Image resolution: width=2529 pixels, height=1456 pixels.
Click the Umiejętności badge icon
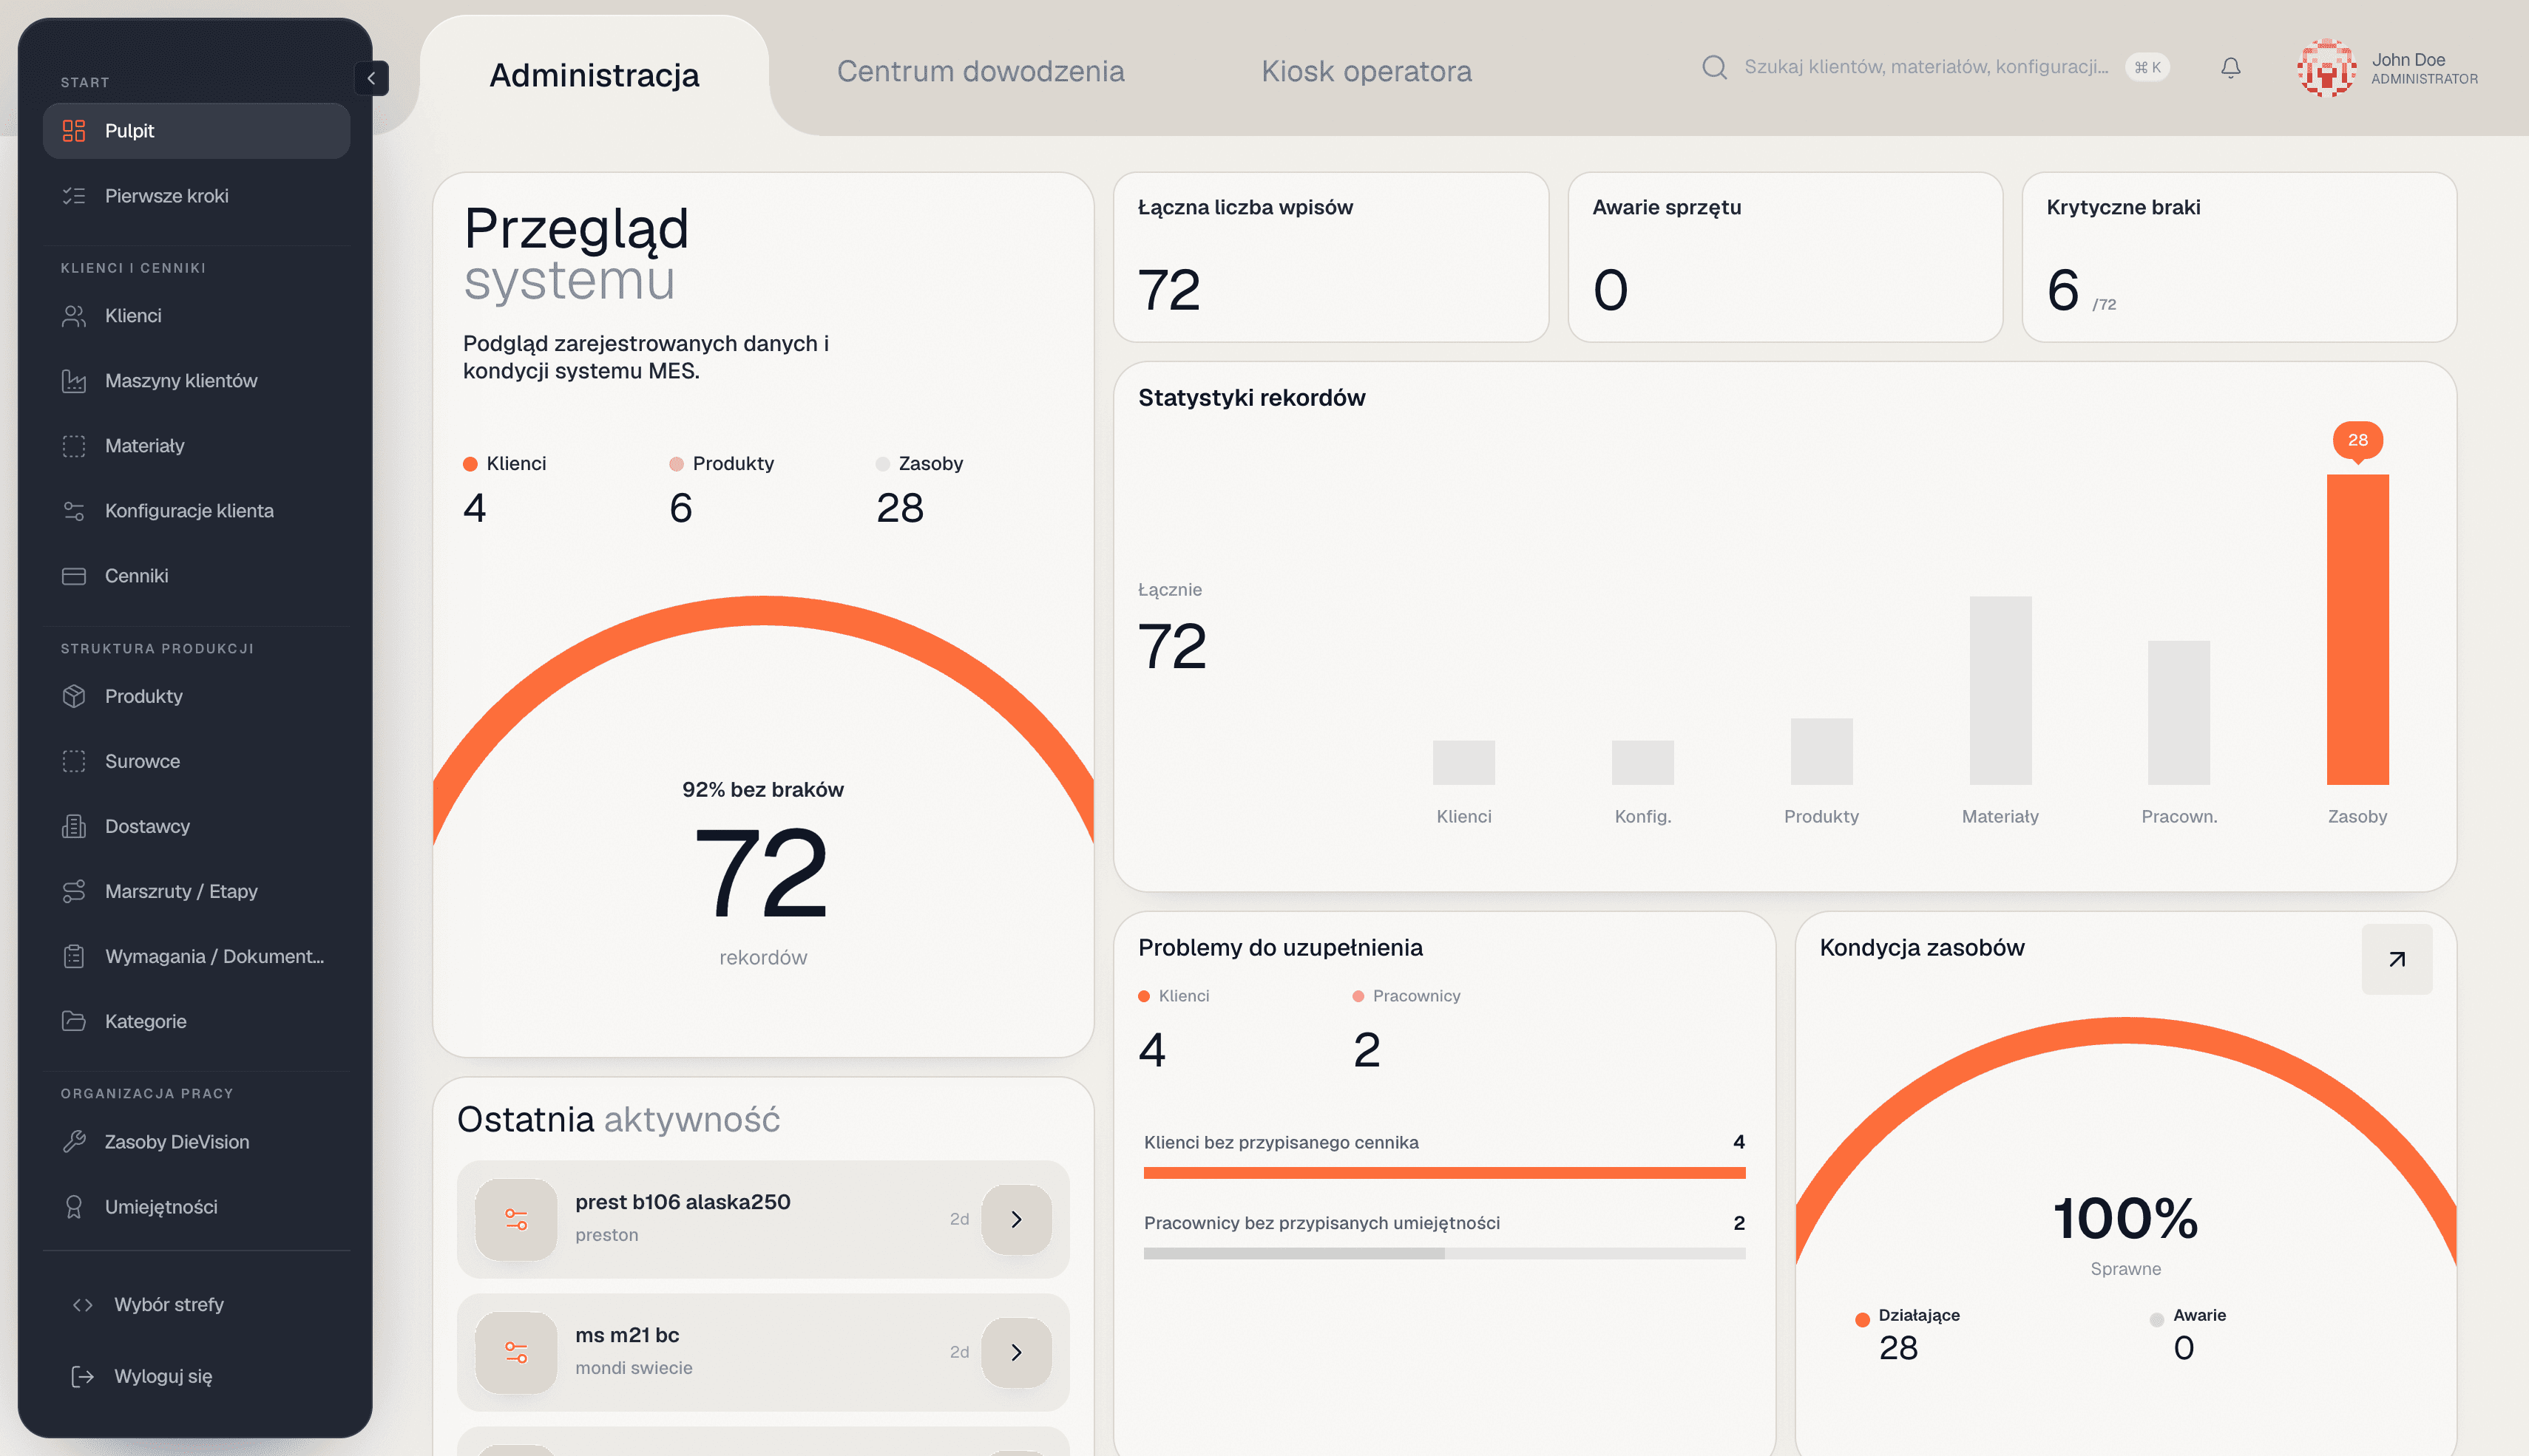(x=74, y=1207)
